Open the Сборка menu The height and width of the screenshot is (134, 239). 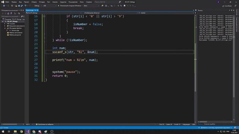[x=34, y=2]
